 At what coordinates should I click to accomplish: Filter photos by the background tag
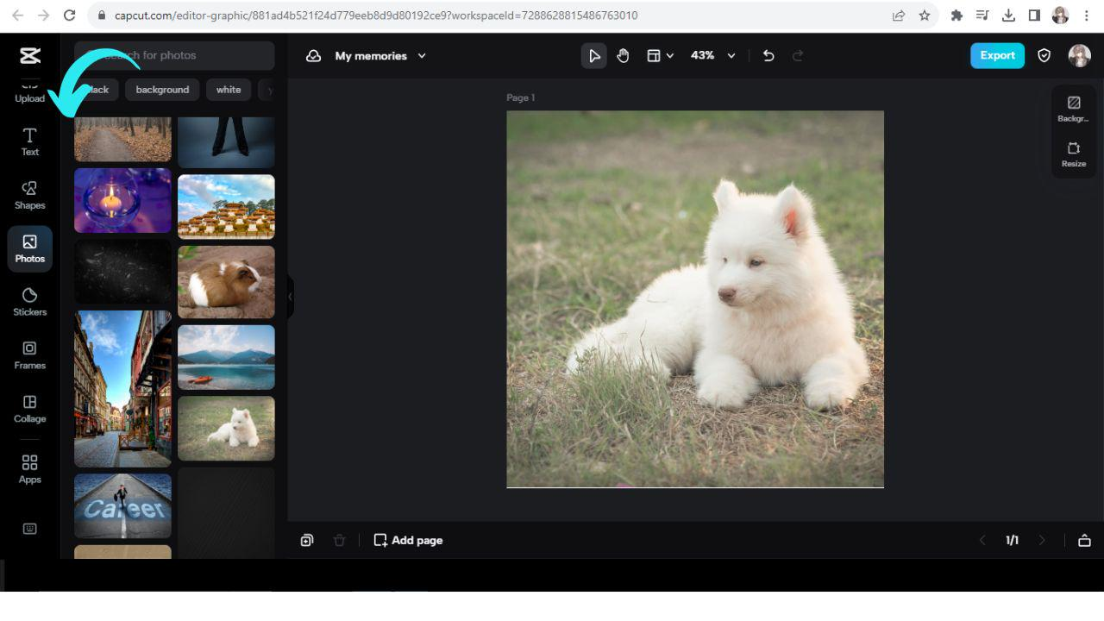click(162, 90)
